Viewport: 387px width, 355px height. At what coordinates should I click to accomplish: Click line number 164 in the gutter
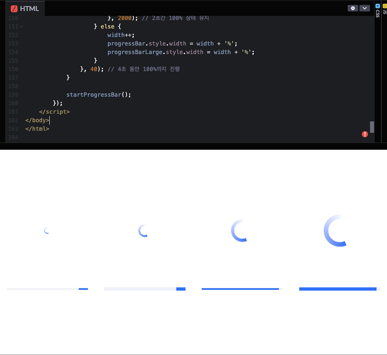click(13, 137)
